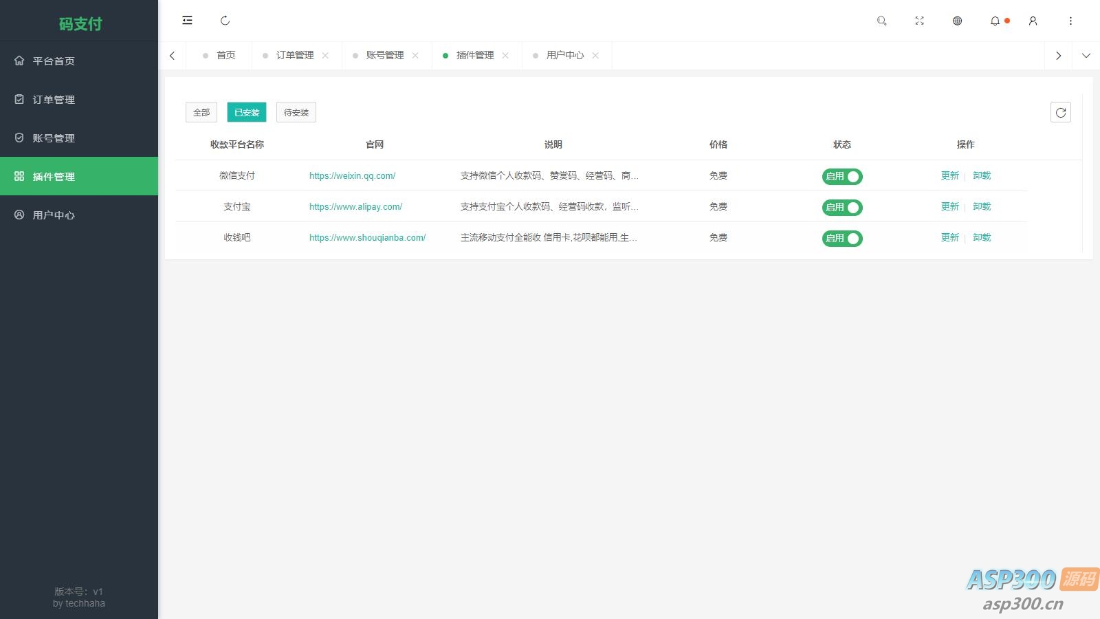
Task: Click 更新 for 支付宝
Action: pos(950,206)
